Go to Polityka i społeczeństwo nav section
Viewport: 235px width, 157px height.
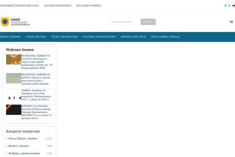99,37
